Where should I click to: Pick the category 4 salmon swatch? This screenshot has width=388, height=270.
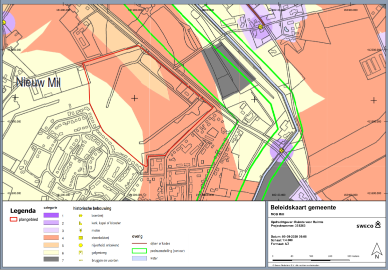[51, 237]
